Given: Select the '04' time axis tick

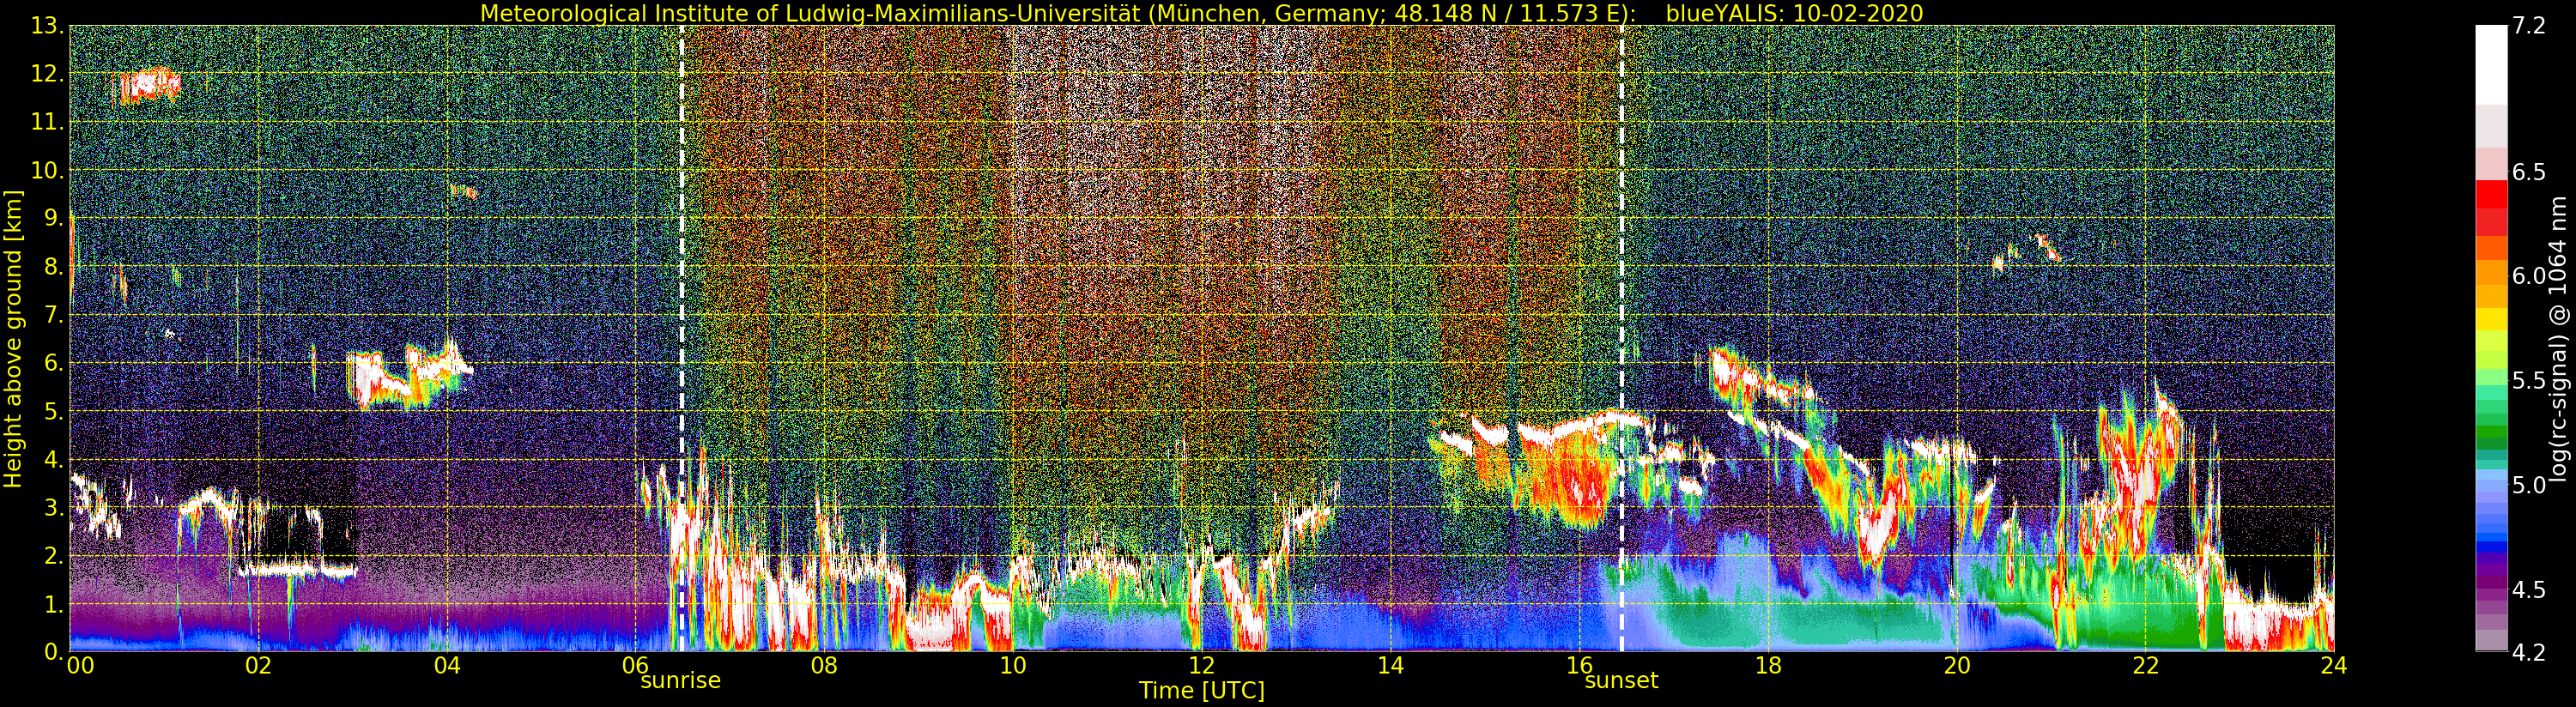Looking at the screenshot, I should point(447,665).
